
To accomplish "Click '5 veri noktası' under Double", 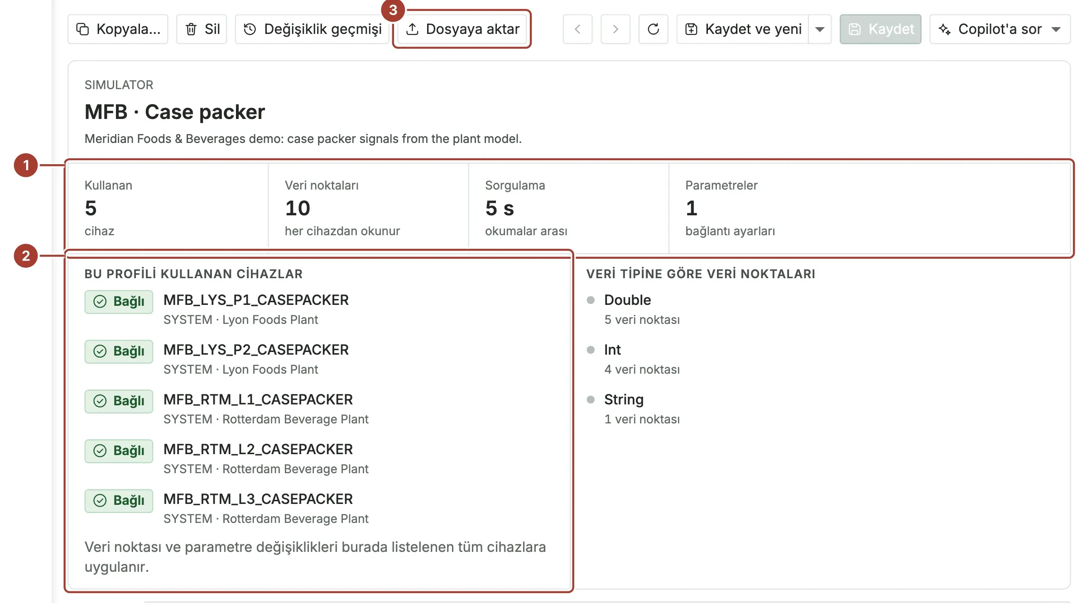I will (642, 320).
